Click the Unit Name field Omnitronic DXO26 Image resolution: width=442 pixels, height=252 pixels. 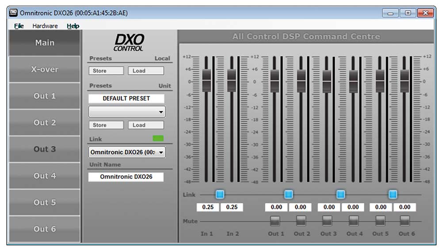pos(126,177)
